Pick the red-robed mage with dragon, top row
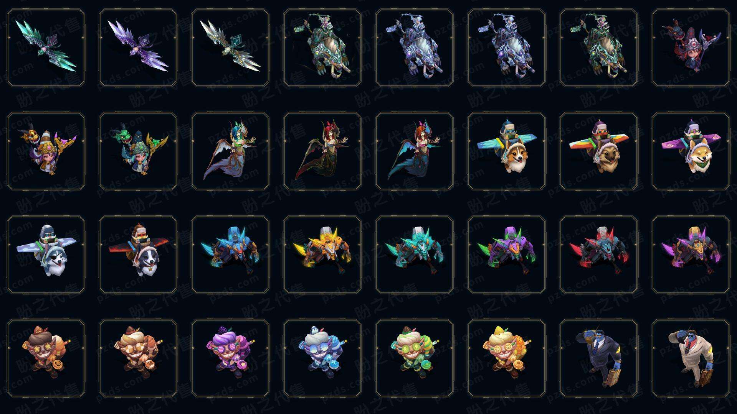 pyautogui.click(x=691, y=48)
